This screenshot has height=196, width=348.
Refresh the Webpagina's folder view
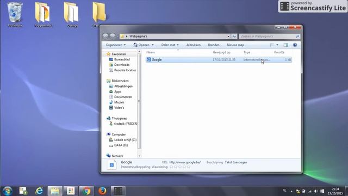pos(234,36)
